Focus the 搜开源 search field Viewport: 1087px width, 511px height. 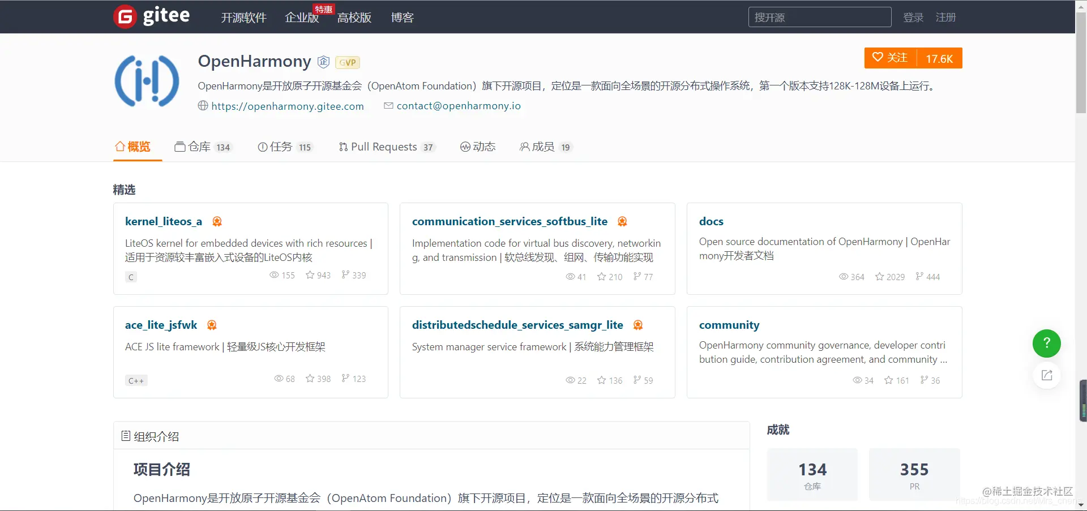pyautogui.click(x=820, y=17)
